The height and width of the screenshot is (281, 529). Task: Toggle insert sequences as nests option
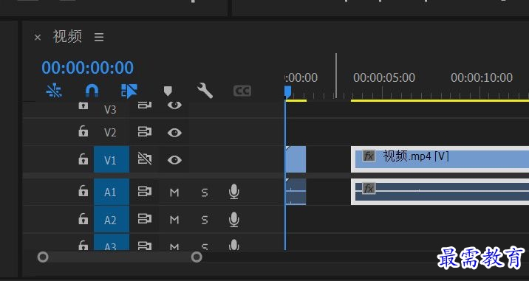coord(54,91)
